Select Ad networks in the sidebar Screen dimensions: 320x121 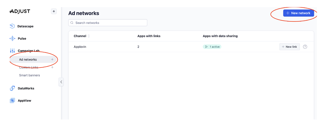coord(28,60)
